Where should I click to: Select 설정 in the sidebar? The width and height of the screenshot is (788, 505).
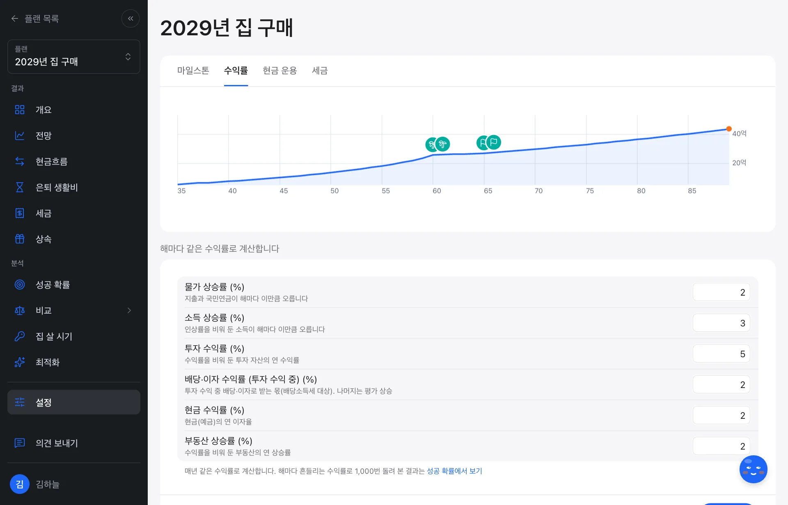pyautogui.click(x=74, y=402)
